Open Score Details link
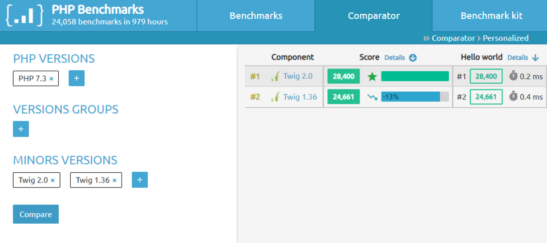Screen dimensions: 547x243 coord(395,58)
